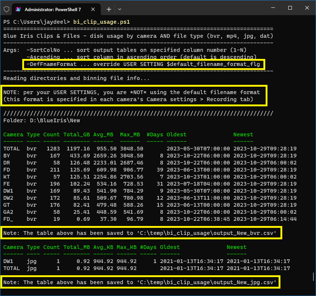Click the '-DefFnameFormat' argument text
316x296 pixels.
(51, 64)
